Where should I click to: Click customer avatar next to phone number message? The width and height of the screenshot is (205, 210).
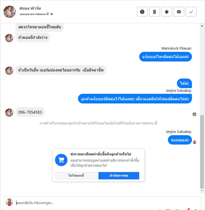pos(9,113)
